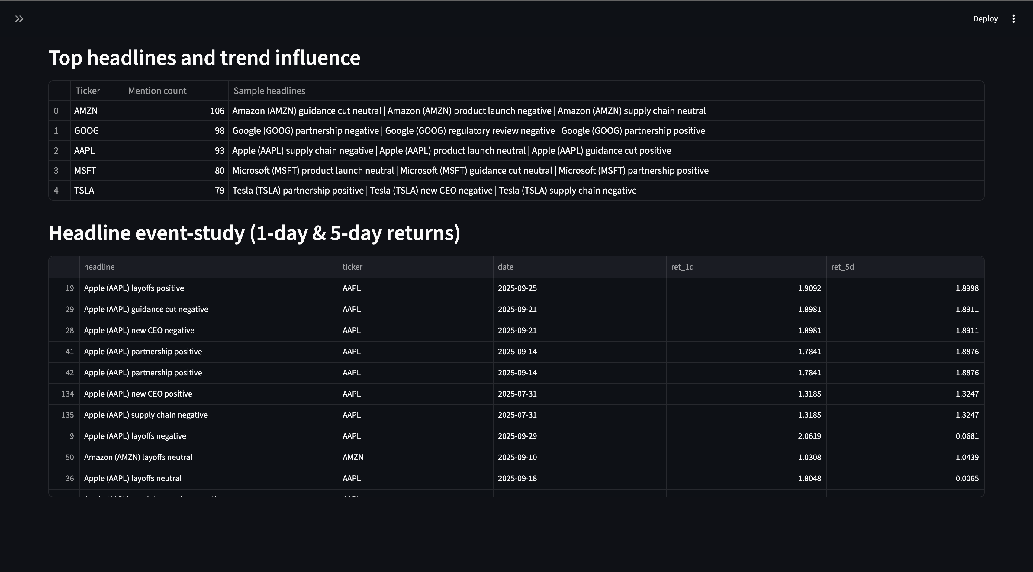
Task: Click the lowercase ticker column header
Action: [x=352, y=267]
